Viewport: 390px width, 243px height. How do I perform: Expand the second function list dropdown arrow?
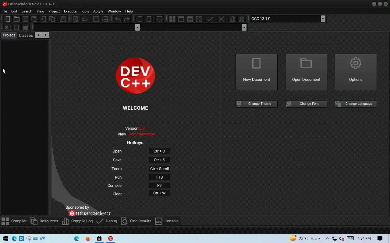coord(244,27)
